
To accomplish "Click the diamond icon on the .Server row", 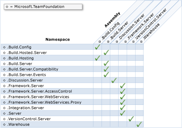I will tap(4, 114).
